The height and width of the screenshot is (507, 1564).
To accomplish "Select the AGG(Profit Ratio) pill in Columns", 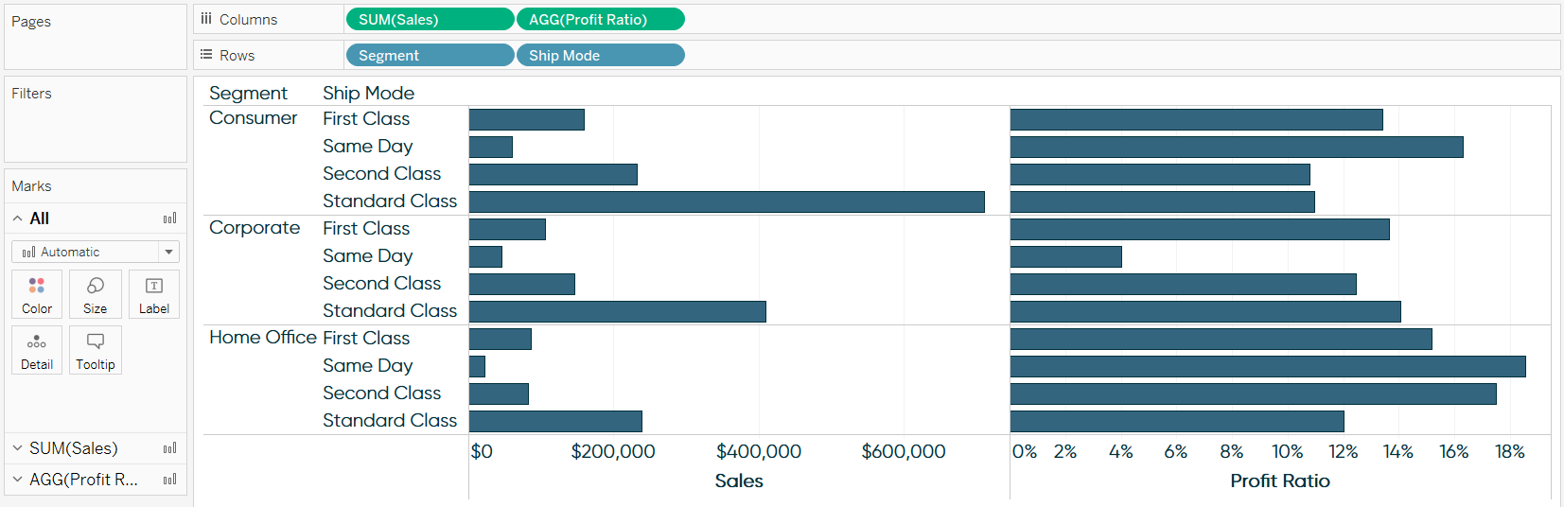I will pyautogui.click(x=600, y=19).
